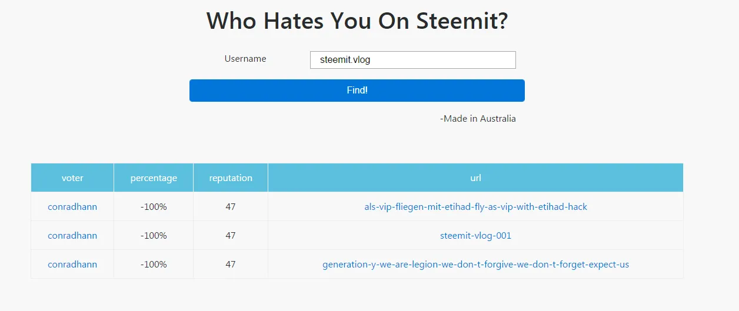This screenshot has width=739, height=311.
Task: Click the -Made in Australia text
Action: (478, 119)
